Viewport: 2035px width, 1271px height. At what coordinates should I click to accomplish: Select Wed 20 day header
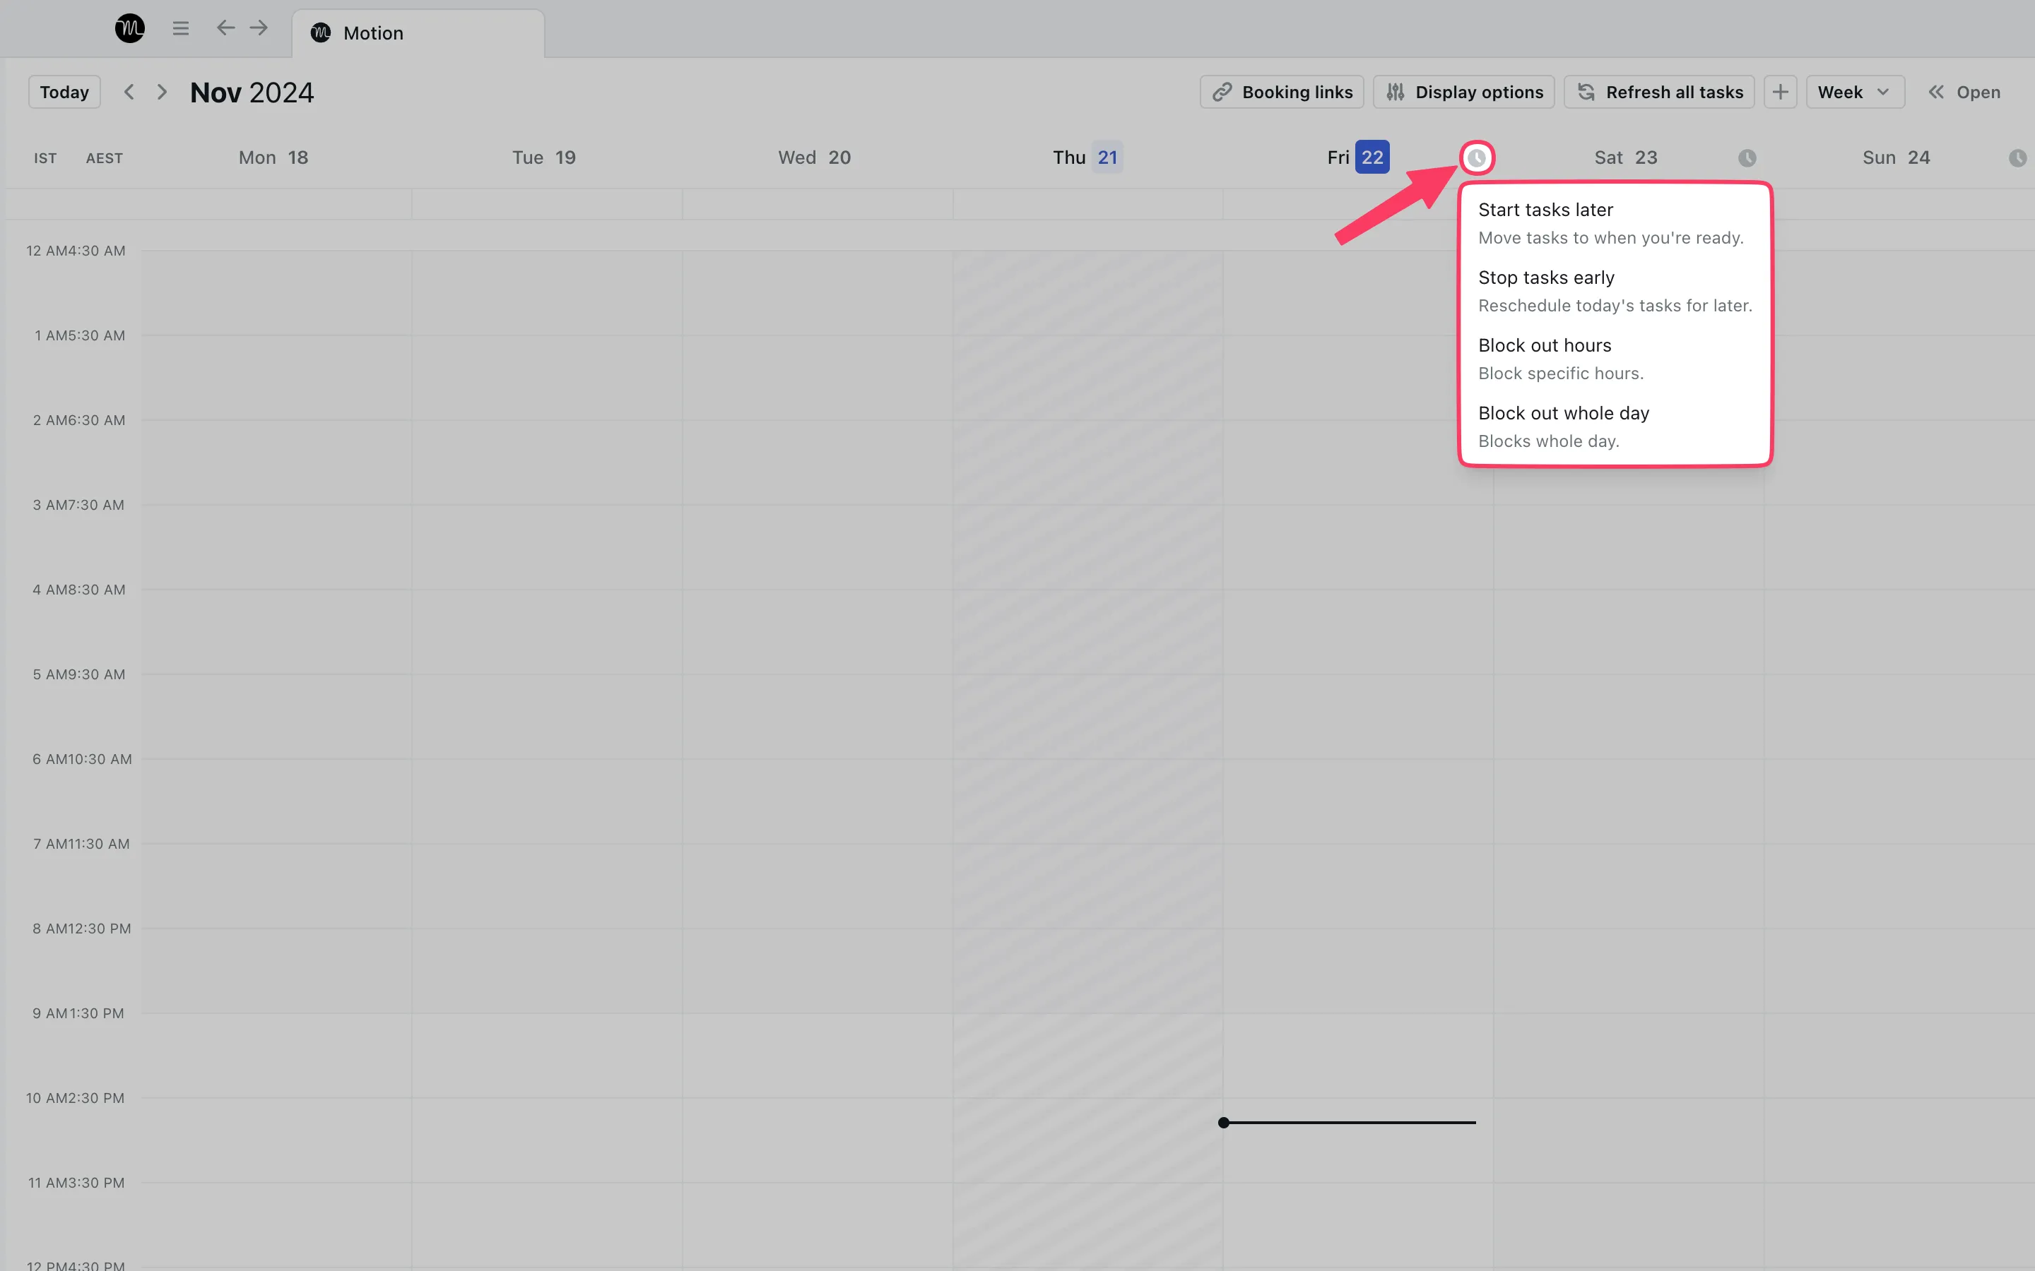[814, 157]
